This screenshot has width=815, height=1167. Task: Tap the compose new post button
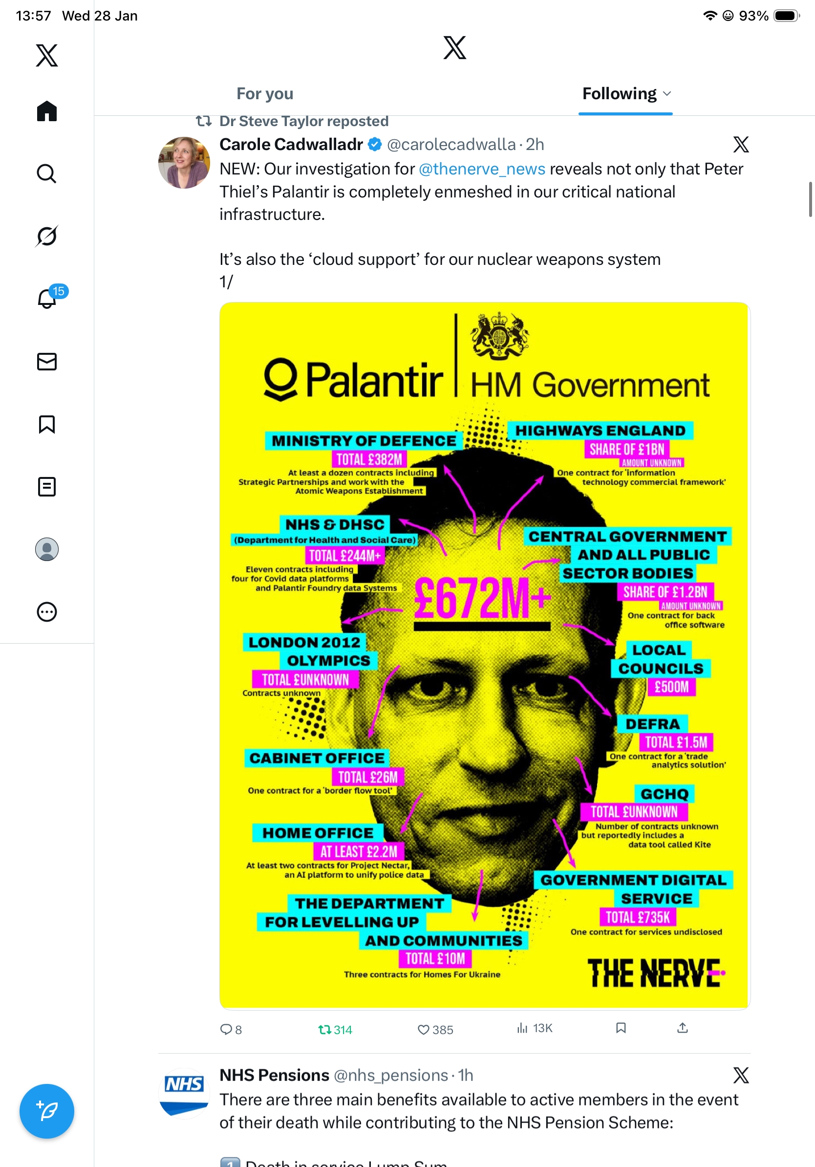[47, 1111]
